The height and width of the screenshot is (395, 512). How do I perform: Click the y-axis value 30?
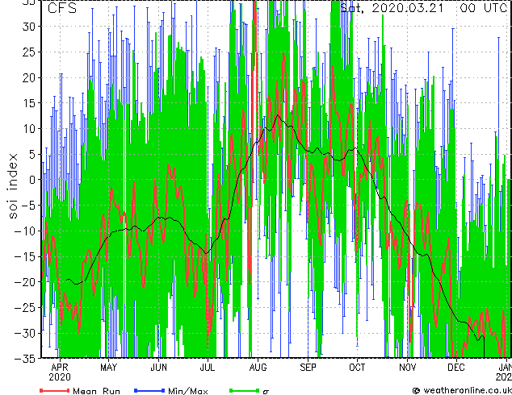(29, 27)
